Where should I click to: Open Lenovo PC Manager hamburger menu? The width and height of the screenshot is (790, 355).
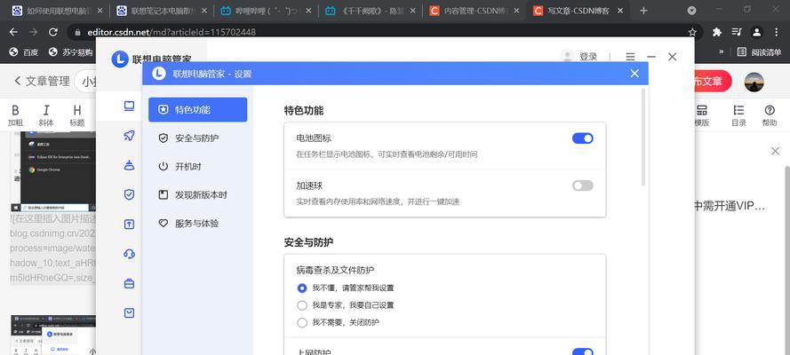[x=630, y=57]
